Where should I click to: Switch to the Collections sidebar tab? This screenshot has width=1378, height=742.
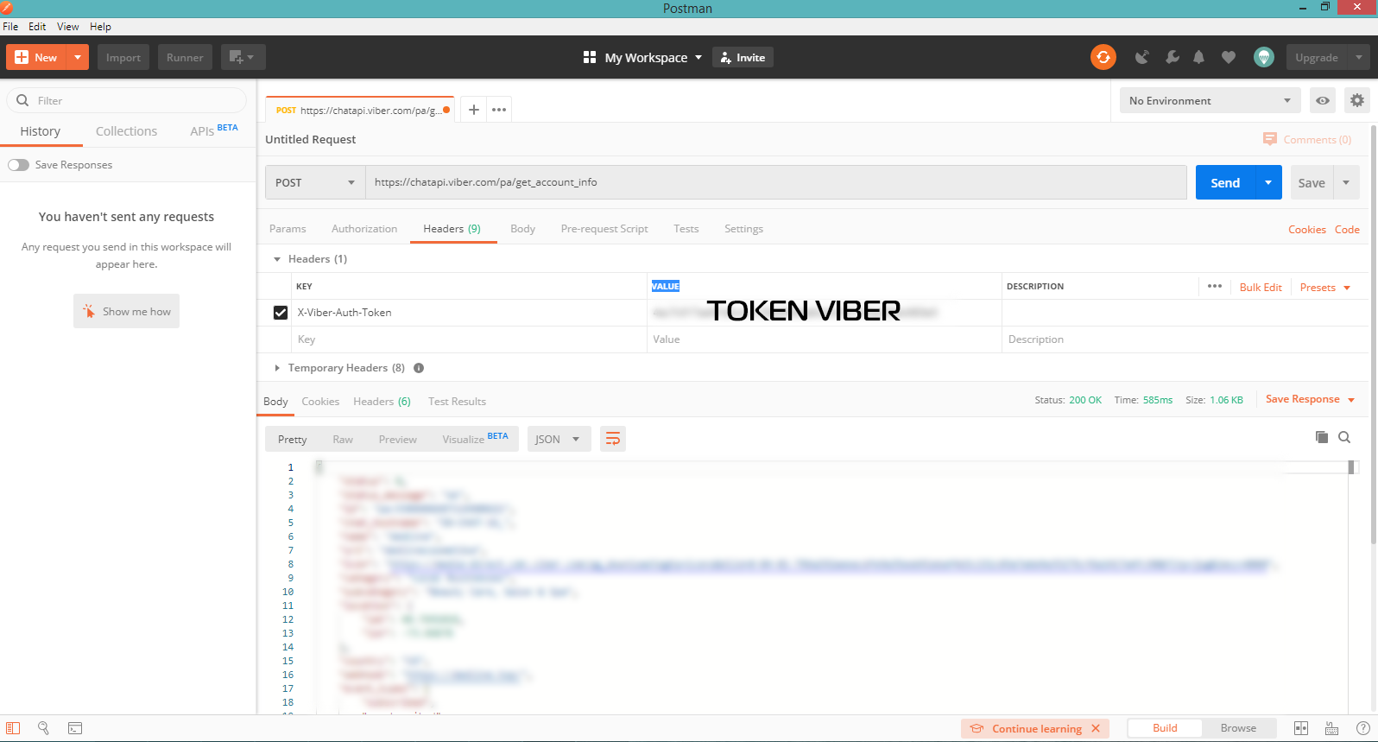click(126, 131)
